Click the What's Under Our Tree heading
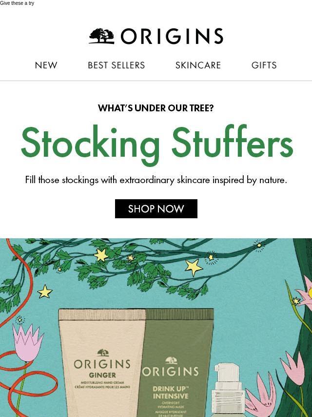The image size is (312, 417). (156, 108)
